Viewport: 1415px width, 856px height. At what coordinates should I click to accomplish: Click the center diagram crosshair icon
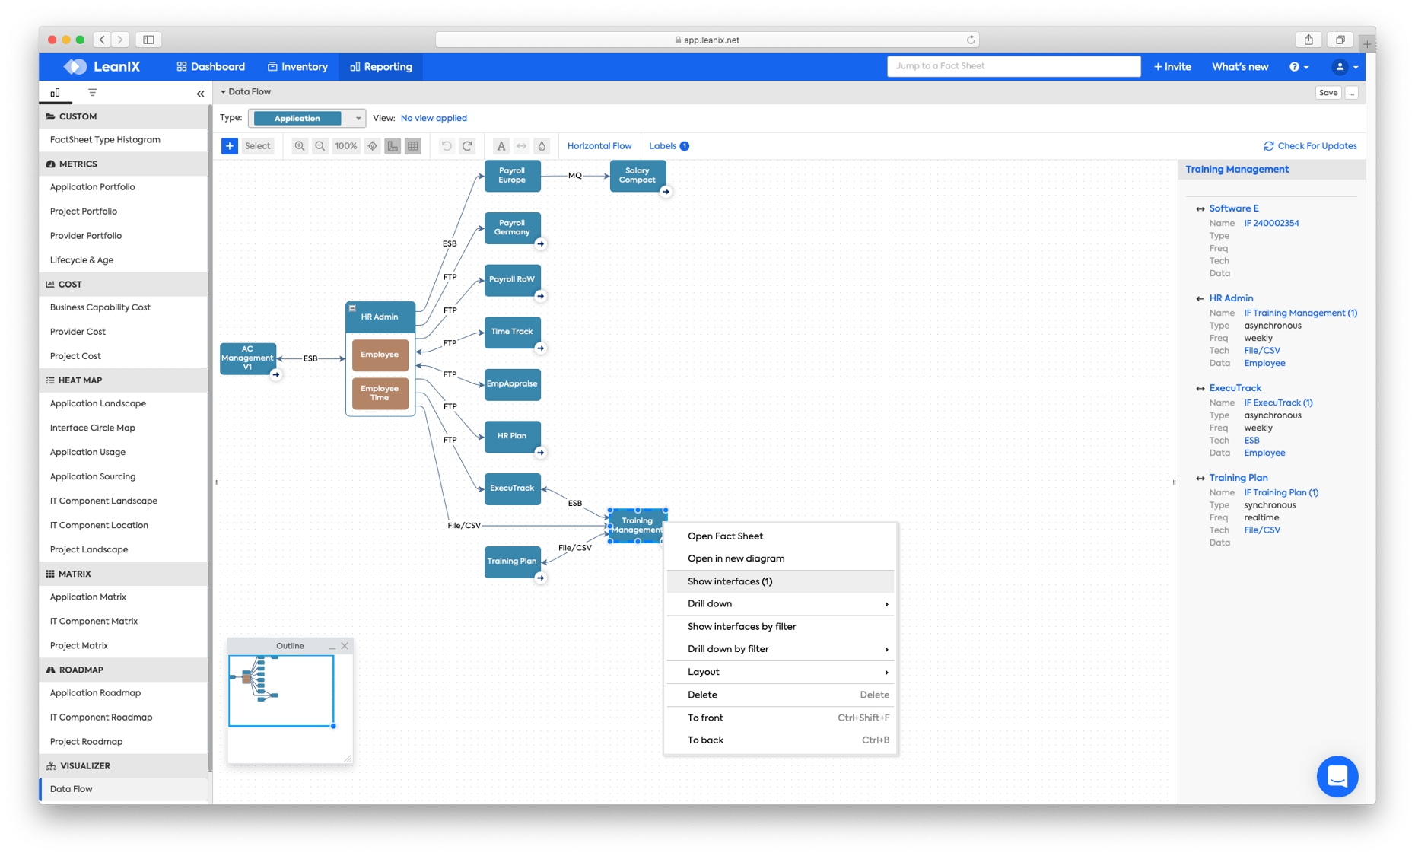pyautogui.click(x=372, y=145)
